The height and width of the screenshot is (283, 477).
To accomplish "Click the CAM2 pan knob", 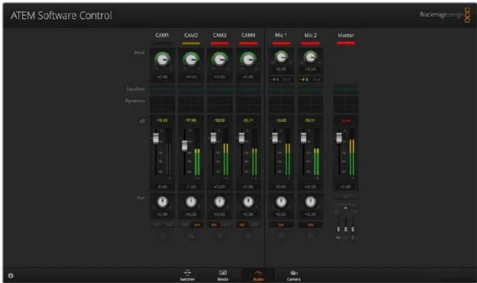I will click(x=191, y=201).
